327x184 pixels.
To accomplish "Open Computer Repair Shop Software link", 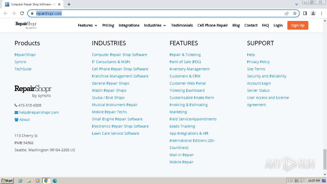I will (x=120, y=55).
